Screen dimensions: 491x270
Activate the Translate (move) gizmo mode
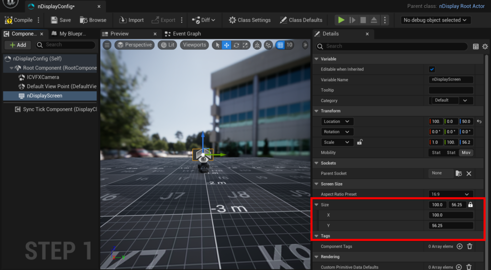click(226, 45)
